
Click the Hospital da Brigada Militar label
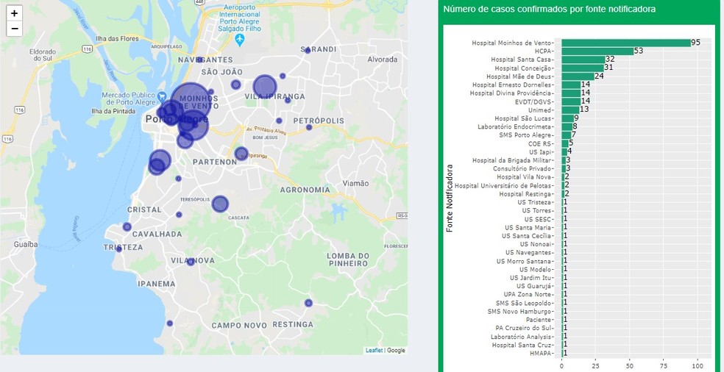click(x=511, y=160)
